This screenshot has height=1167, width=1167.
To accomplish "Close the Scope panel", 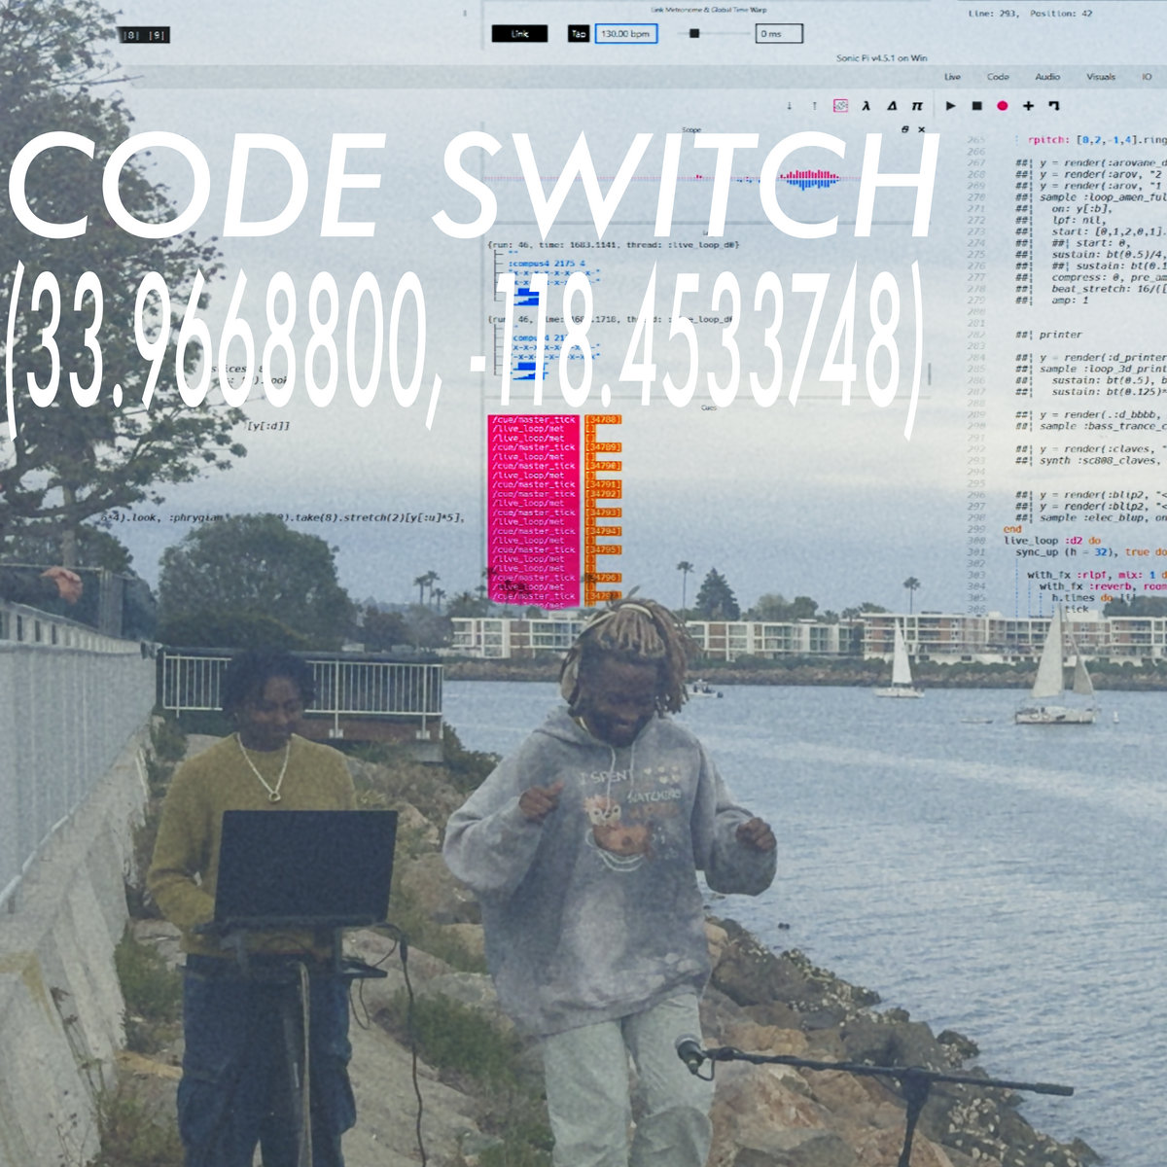I will pyautogui.click(x=921, y=129).
